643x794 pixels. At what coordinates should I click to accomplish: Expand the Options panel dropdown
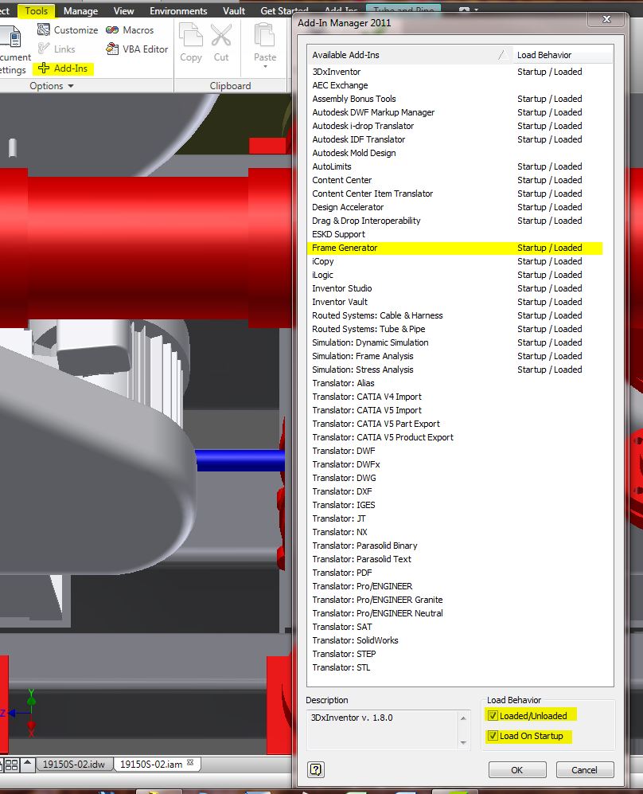pyautogui.click(x=71, y=85)
